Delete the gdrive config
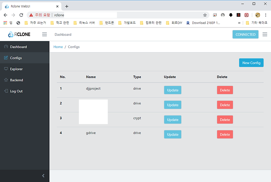This screenshot has width=271, height=182. tap(225, 134)
